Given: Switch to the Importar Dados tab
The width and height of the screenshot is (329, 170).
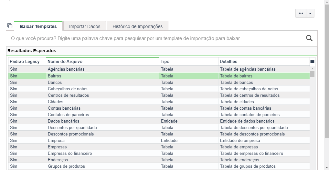Looking at the screenshot, I should [x=85, y=26].
